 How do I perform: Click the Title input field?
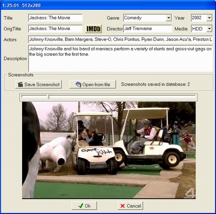click(55, 18)
